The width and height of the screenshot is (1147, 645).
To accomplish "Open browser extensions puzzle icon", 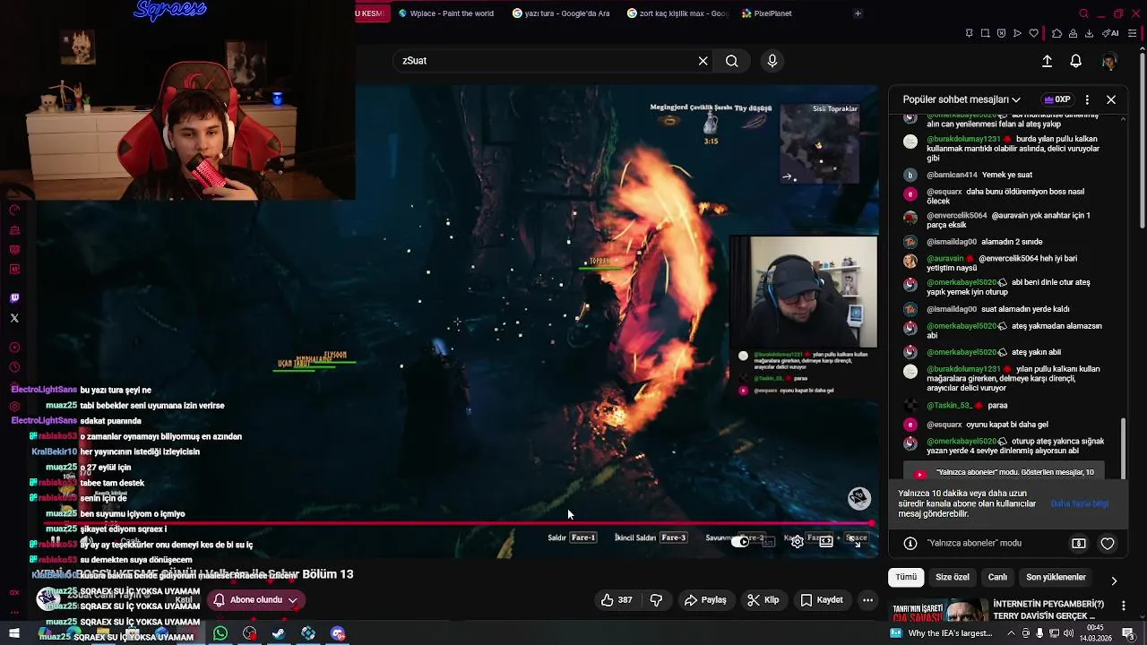I will coord(1056,33).
